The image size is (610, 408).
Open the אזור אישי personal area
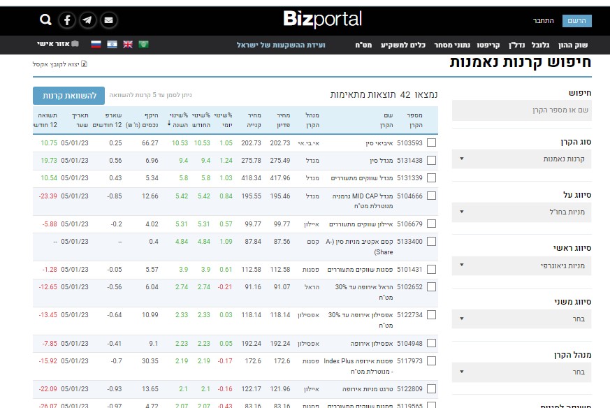tap(58, 44)
